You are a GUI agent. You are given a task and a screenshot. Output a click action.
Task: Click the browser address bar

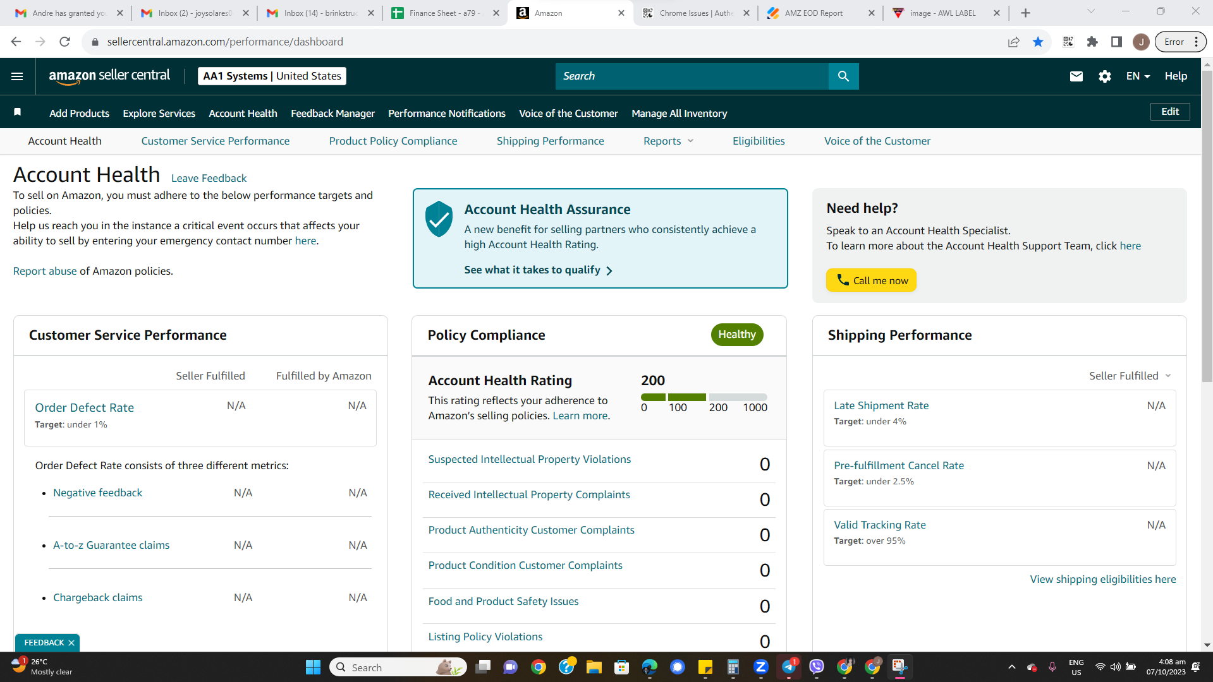click(544, 42)
